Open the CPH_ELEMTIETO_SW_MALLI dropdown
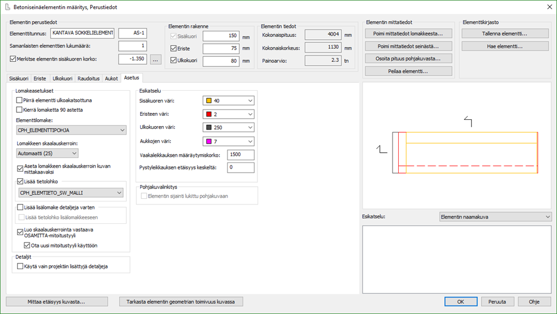This screenshot has height=314, width=557. pyautogui.click(x=71, y=193)
